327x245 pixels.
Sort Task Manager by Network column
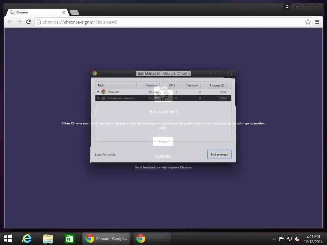coord(189,85)
